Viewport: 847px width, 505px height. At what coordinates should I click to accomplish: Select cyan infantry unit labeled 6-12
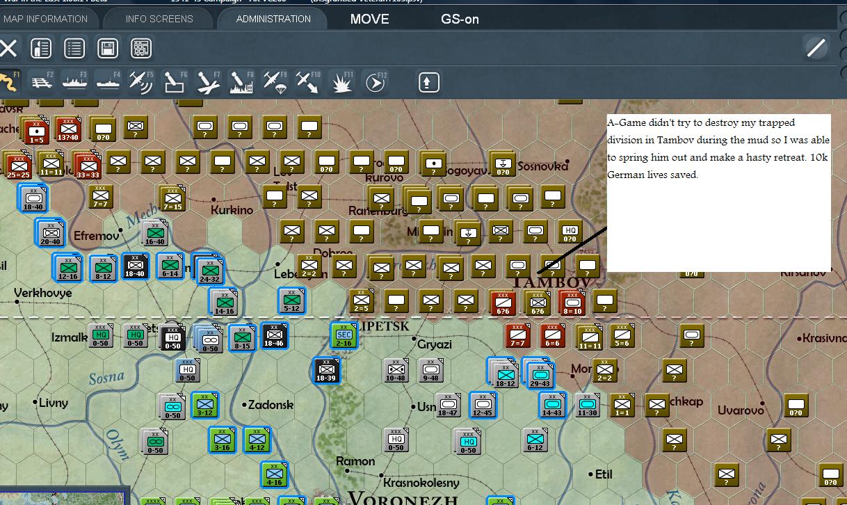(535, 439)
